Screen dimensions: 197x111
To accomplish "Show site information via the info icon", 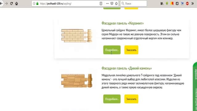I will point(34,3).
